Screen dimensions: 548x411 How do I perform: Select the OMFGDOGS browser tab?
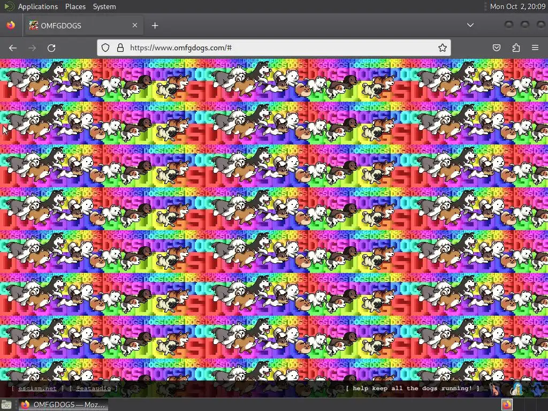(83, 26)
